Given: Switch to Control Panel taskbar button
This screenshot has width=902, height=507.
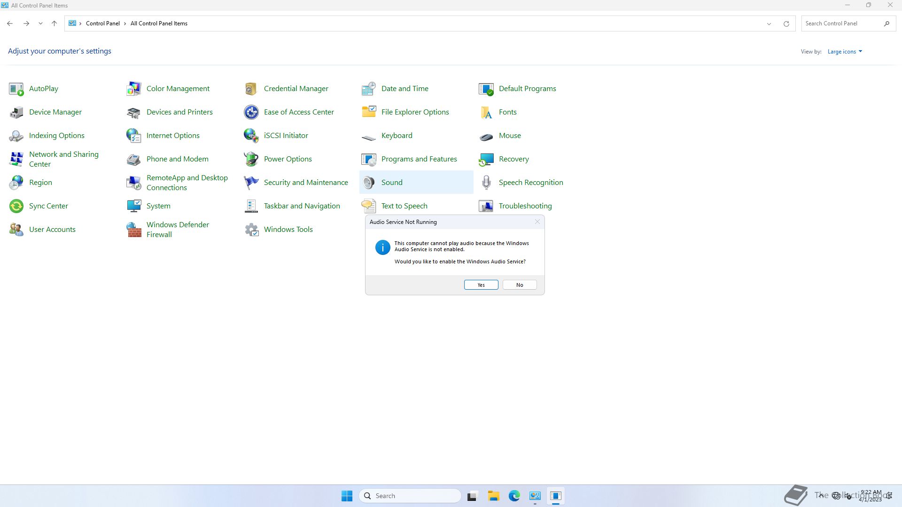Looking at the screenshot, I should click(535, 496).
